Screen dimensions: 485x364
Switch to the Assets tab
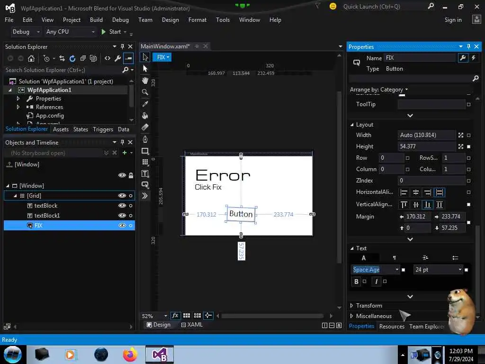(x=61, y=129)
